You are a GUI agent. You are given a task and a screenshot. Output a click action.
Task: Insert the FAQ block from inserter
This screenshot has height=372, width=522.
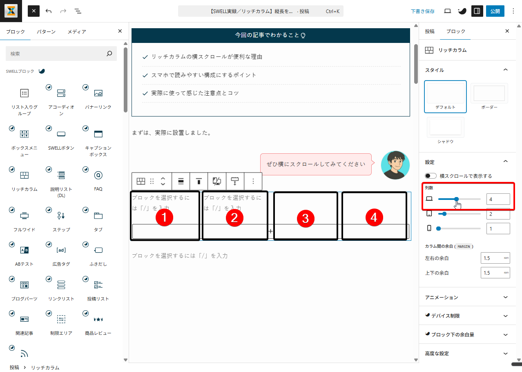pos(98,180)
